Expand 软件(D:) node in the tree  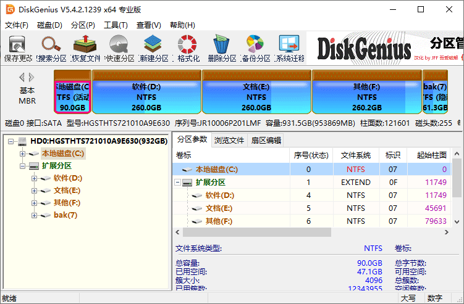coord(35,178)
